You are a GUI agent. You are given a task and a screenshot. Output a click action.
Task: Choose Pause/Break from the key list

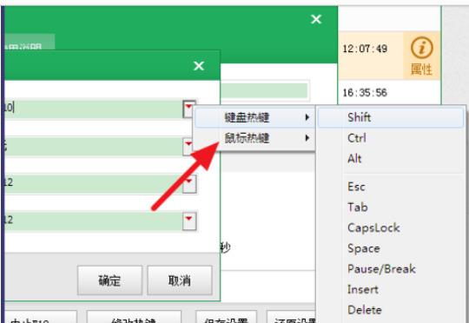coord(391,269)
